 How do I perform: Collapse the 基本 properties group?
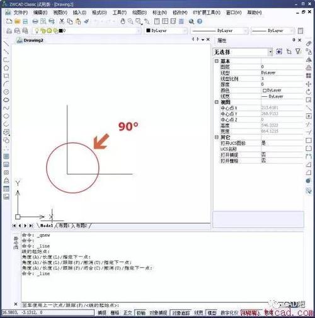[217, 61]
